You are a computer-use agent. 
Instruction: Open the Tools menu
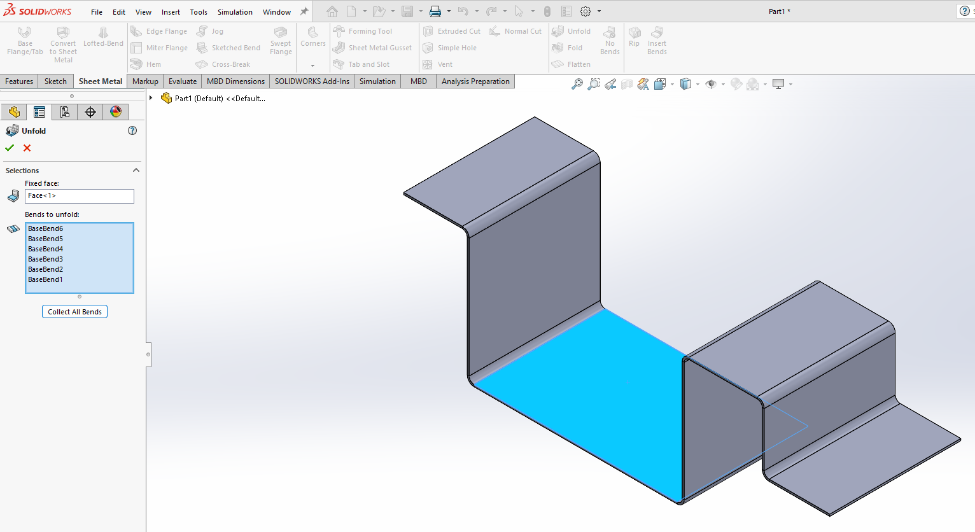(x=199, y=12)
